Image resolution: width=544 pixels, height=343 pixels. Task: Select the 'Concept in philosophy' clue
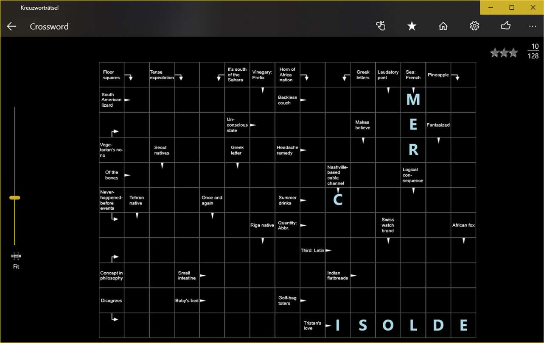pos(112,275)
